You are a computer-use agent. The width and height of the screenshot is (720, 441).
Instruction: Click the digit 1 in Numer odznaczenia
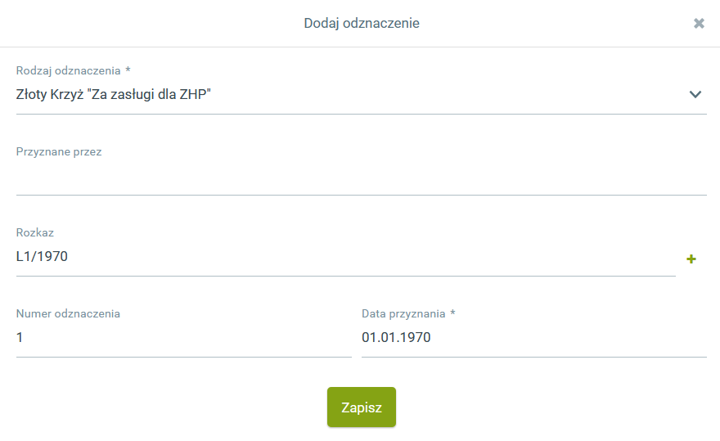(20, 337)
